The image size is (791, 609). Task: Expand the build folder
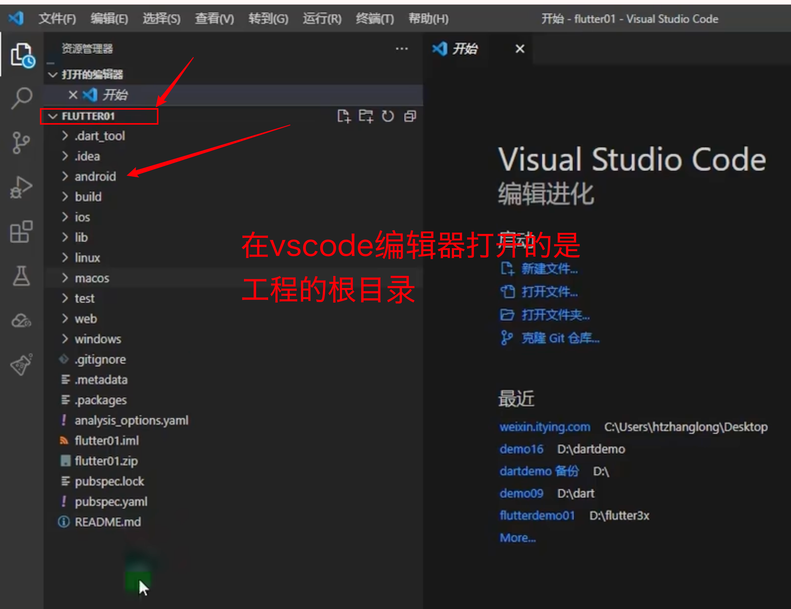[x=64, y=197]
